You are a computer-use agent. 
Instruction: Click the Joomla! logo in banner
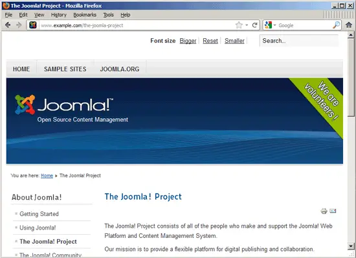click(x=64, y=105)
